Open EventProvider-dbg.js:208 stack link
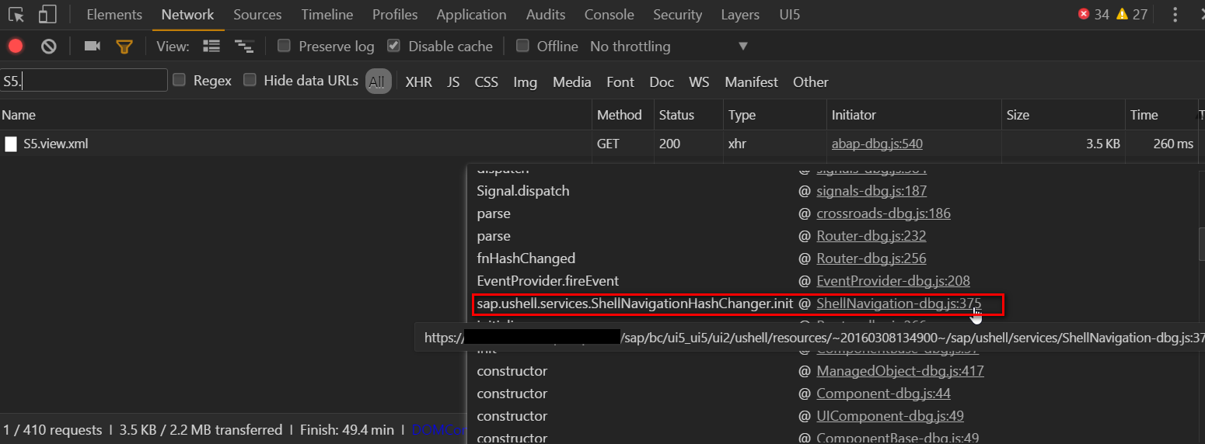Viewport: 1205px width, 444px height. tap(893, 281)
